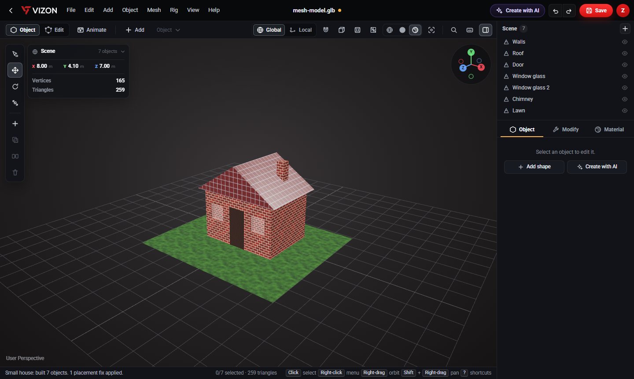
Task: Click Create with AI in the top bar
Action: 517,11
